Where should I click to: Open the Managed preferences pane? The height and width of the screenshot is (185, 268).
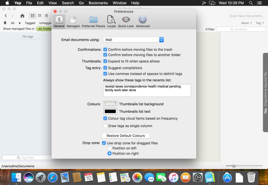(73, 21)
